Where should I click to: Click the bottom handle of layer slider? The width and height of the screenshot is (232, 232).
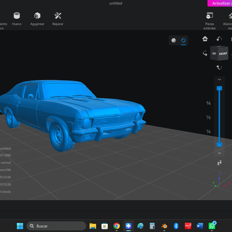pos(219,145)
